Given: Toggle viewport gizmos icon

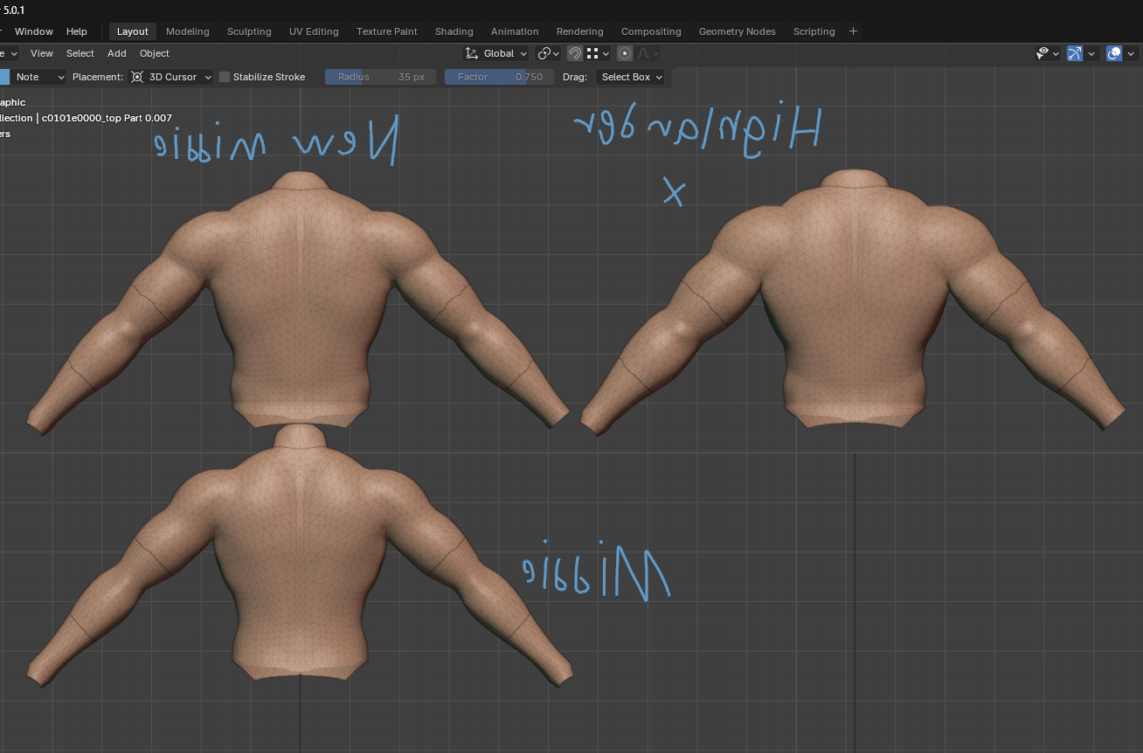Looking at the screenshot, I should click(1075, 53).
